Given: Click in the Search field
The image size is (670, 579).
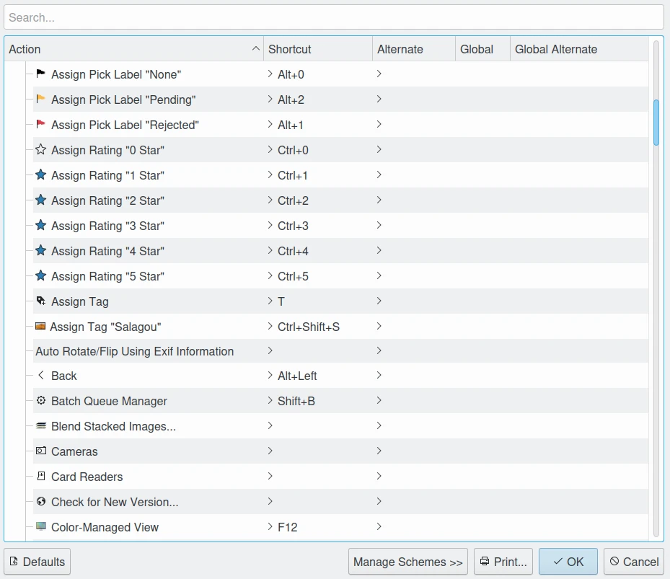Looking at the screenshot, I should click(334, 17).
